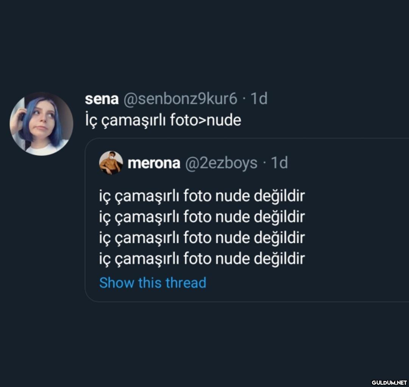Screen dimensions: 409x387
Task: Open the @2ezboys handle
Action: tap(221, 163)
